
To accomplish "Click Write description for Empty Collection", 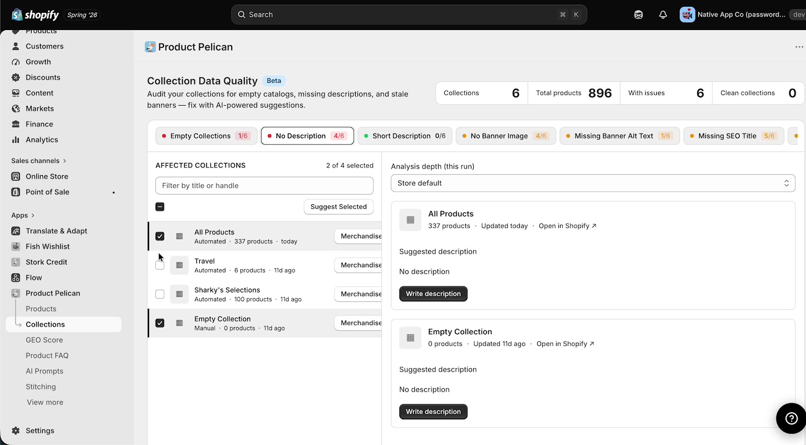I will click(x=433, y=412).
